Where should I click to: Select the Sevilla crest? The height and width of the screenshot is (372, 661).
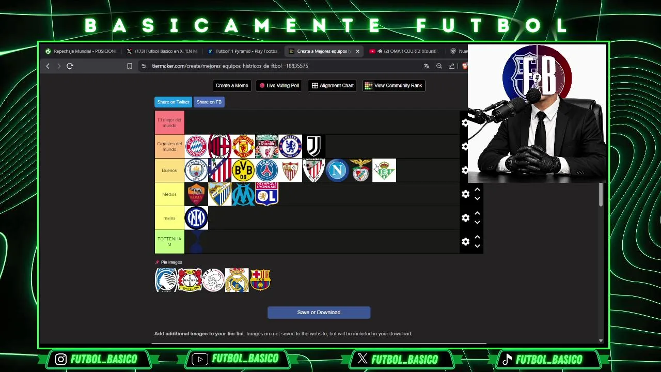tap(291, 171)
